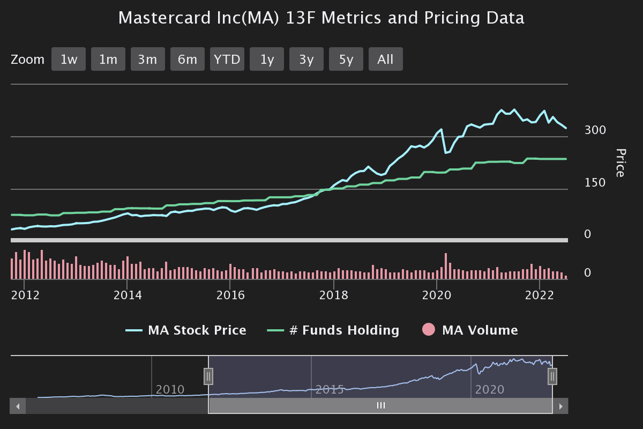The image size is (643, 429).
Task: Click the left navigator range handle
Action: click(208, 376)
